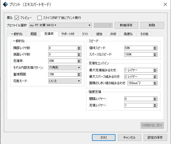Open the 高度な tab

tap(128, 34)
